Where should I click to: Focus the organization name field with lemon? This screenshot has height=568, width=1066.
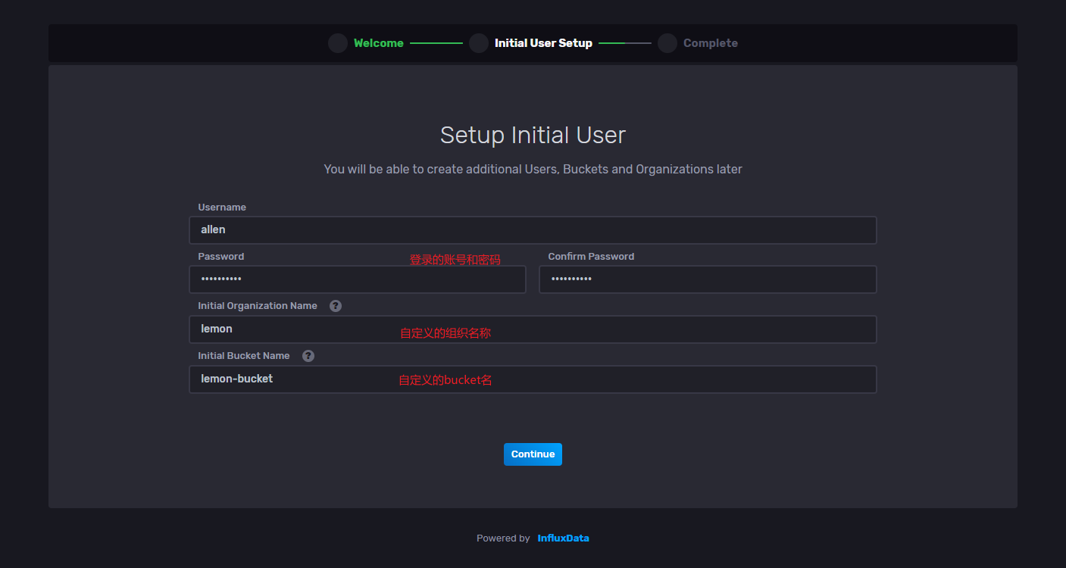pos(533,329)
